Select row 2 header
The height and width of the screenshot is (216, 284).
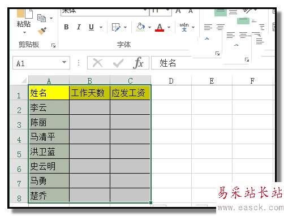click(19, 107)
